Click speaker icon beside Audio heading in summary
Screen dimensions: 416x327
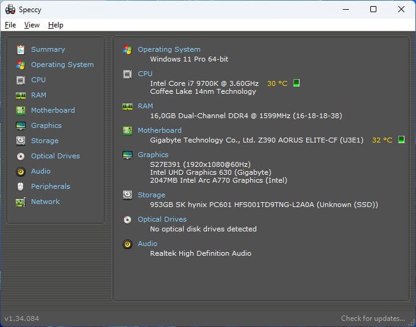[x=127, y=244]
